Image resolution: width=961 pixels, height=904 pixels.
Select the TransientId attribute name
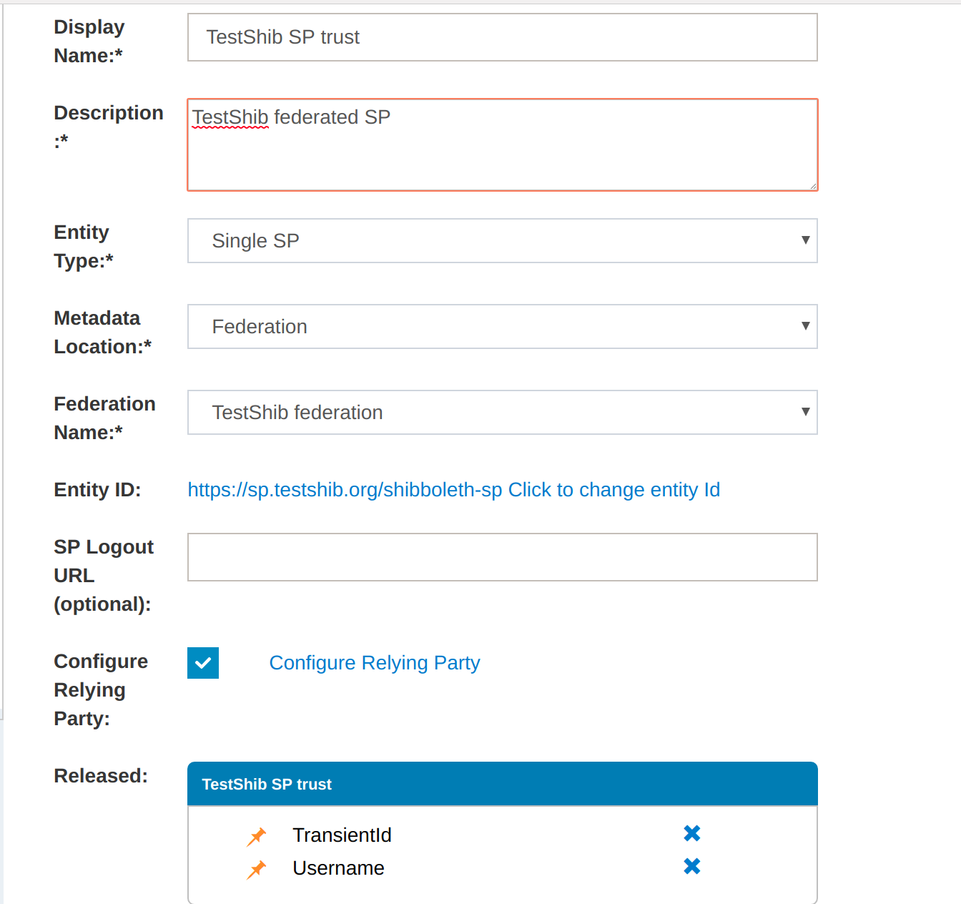(x=342, y=835)
